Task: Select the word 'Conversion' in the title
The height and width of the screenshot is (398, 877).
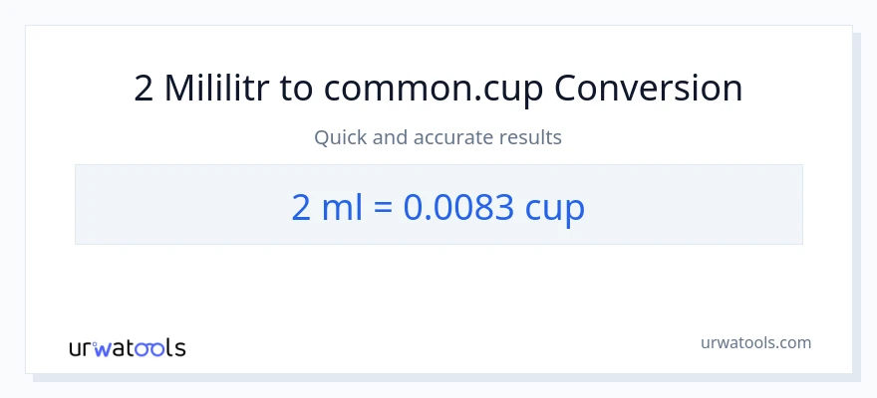Action: (648, 89)
